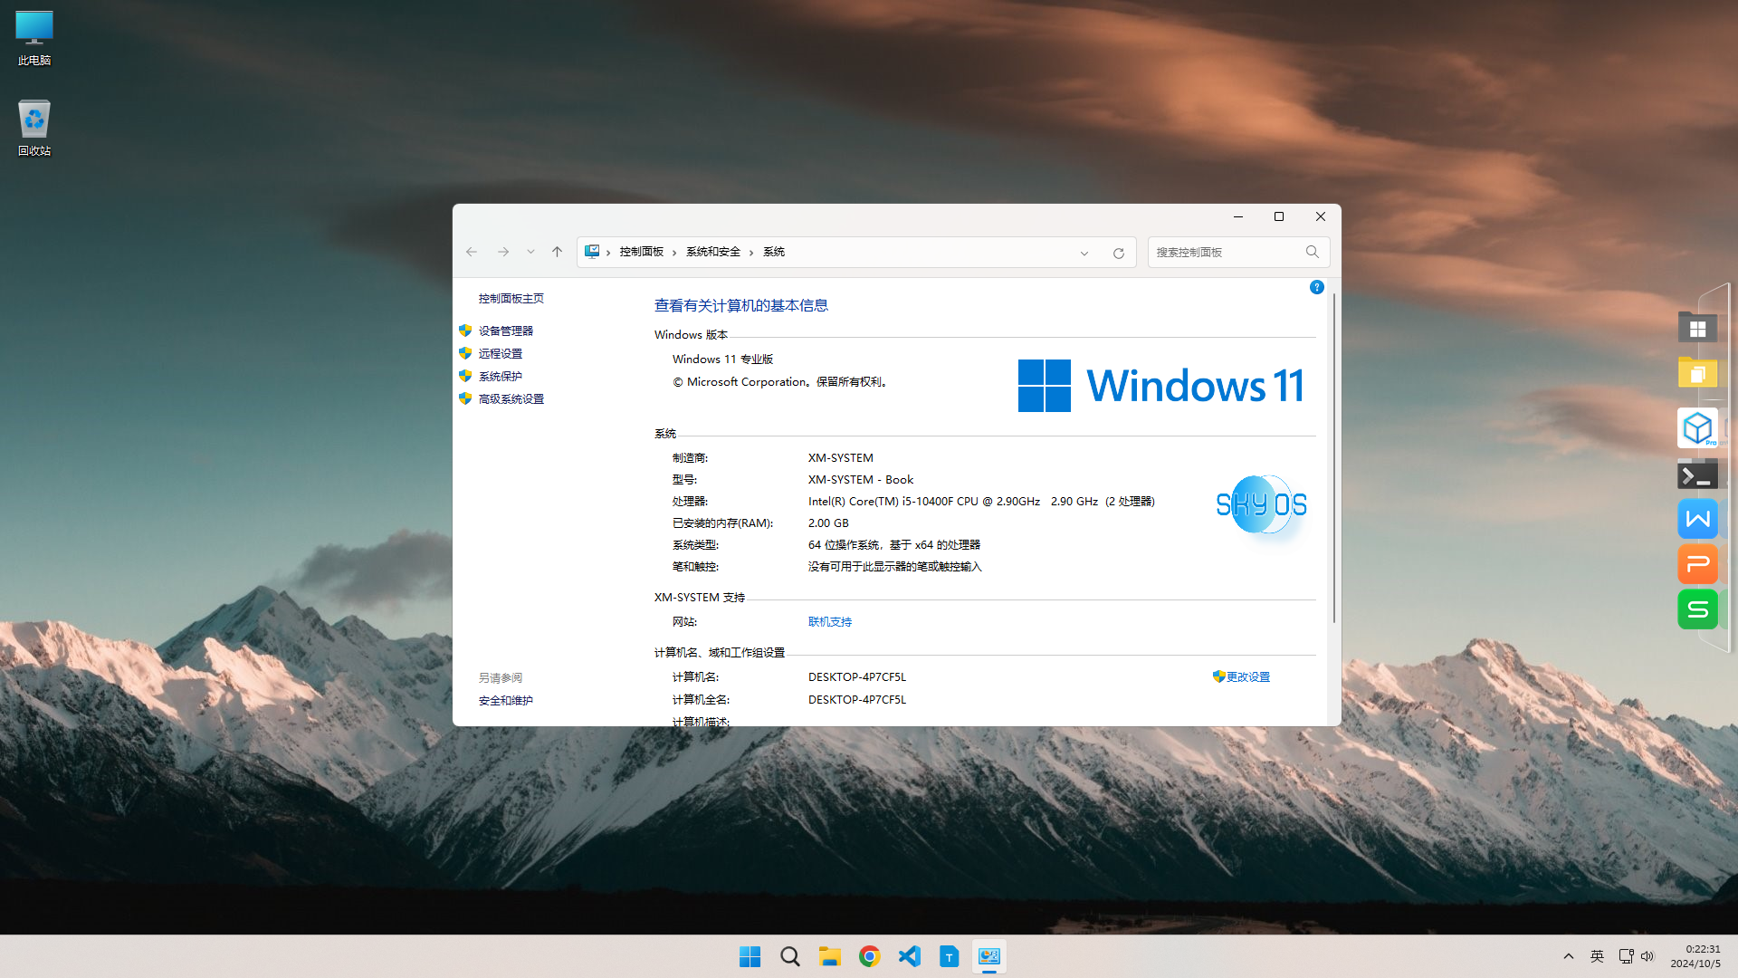Open Visual Studio Code from taskbar
This screenshot has height=978, width=1738.
pos(909,956)
